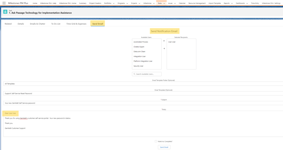Switch to the Details tab
The height and width of the screenshot is (150, 283).
click(21, 24)
